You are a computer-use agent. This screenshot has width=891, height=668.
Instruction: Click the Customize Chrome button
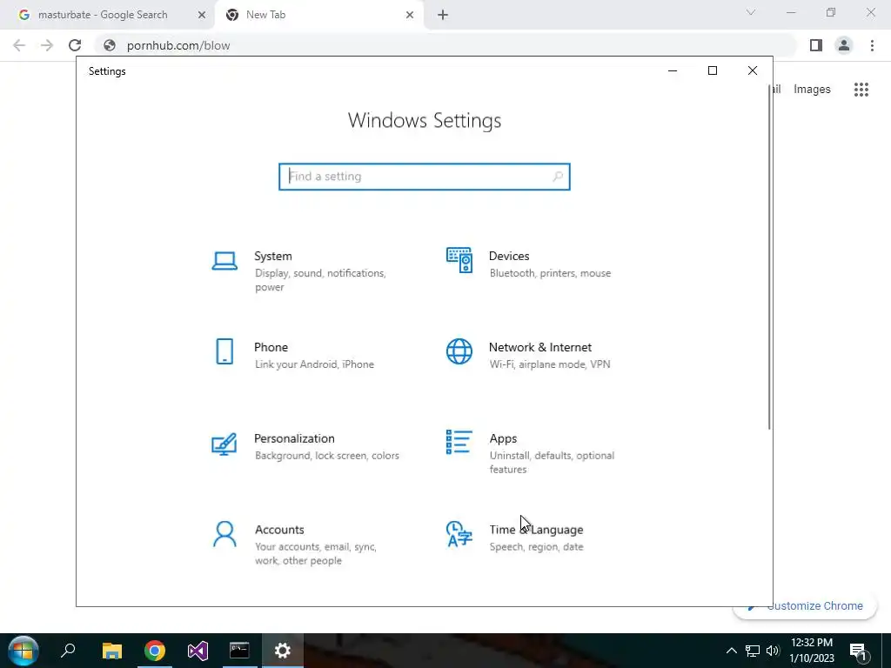pos(805,606)
